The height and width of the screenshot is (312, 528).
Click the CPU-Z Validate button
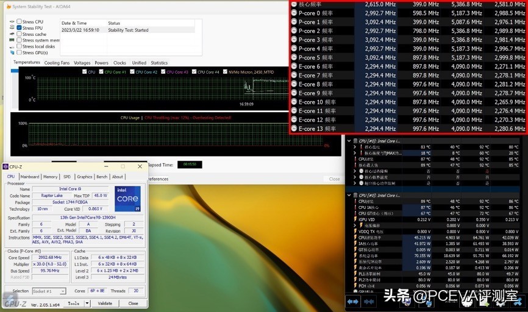105,303
